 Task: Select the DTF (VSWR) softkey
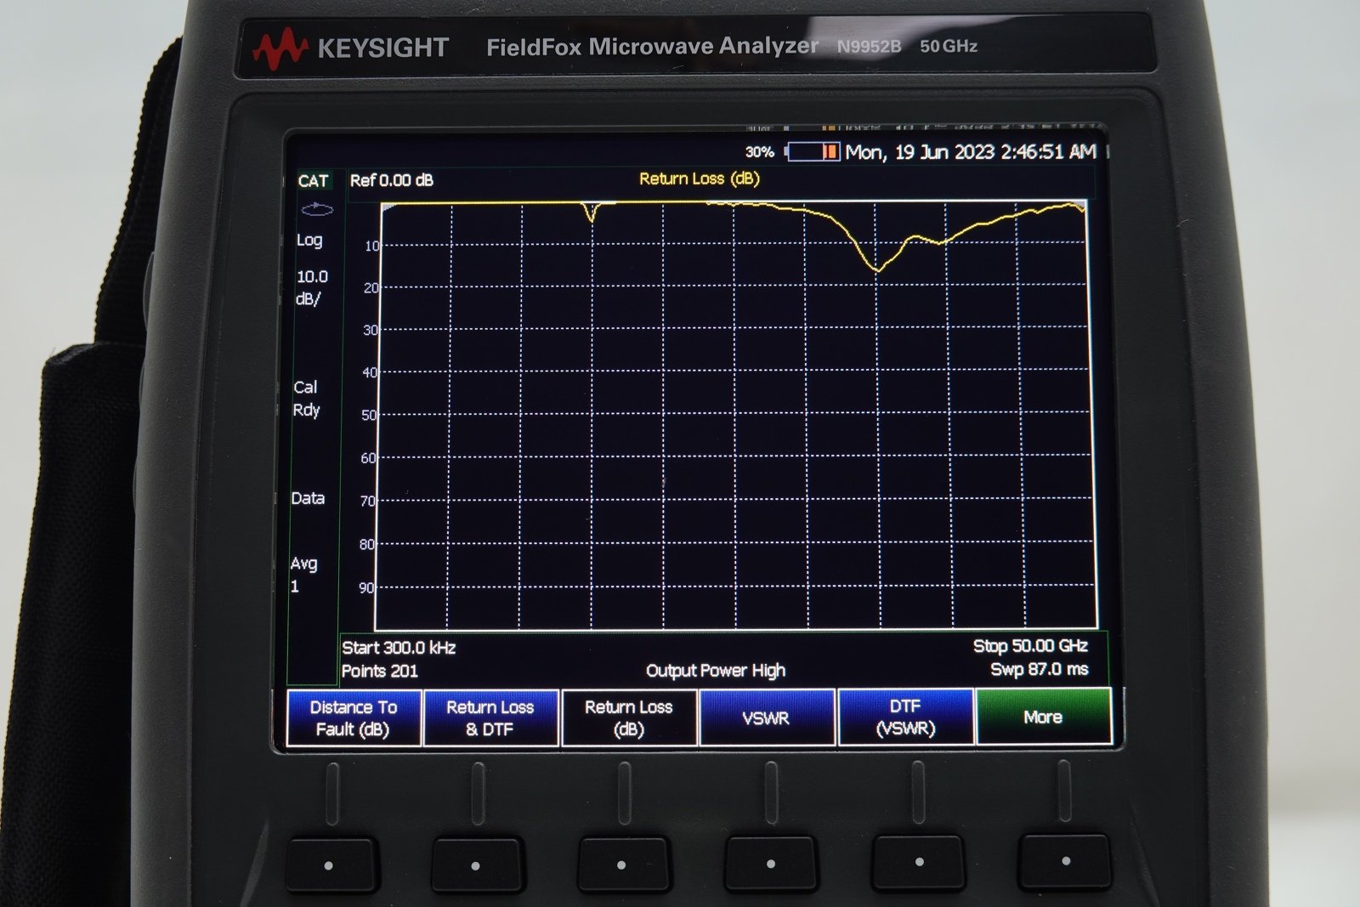coord(905,718)
